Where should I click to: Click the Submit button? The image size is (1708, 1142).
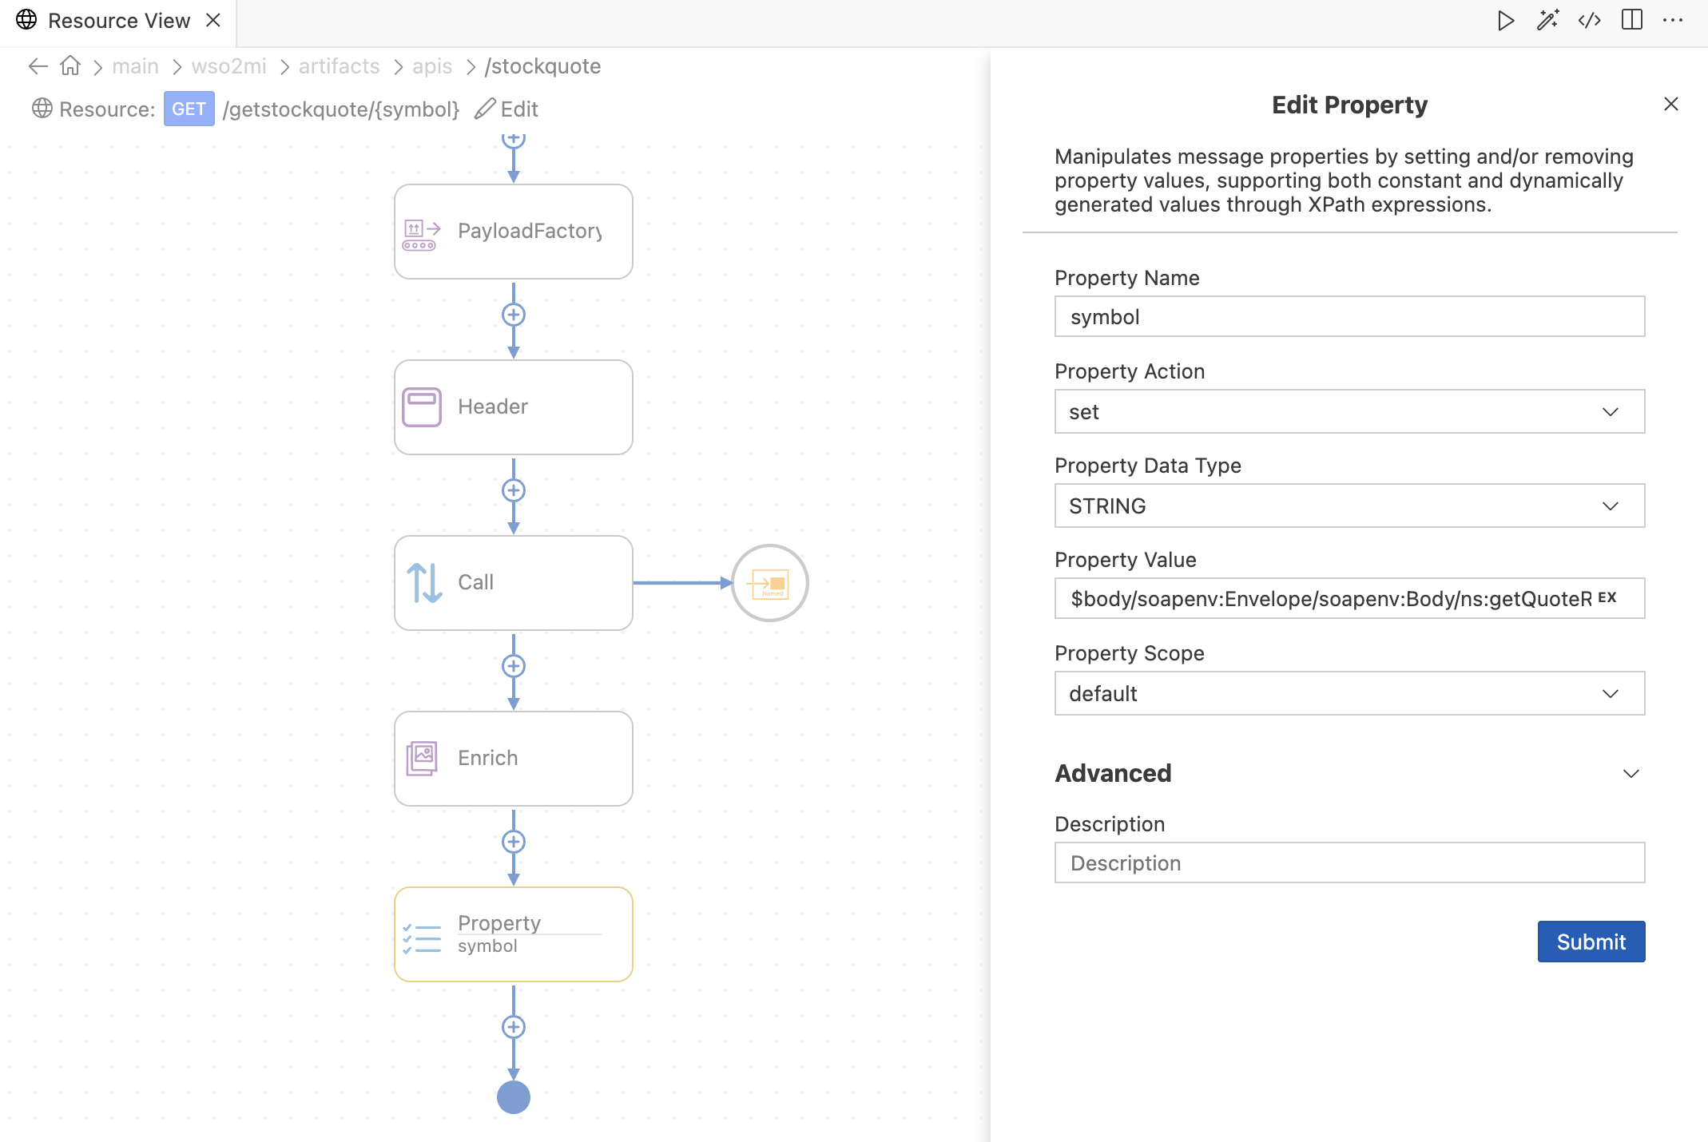click(x=1591, y=942)
